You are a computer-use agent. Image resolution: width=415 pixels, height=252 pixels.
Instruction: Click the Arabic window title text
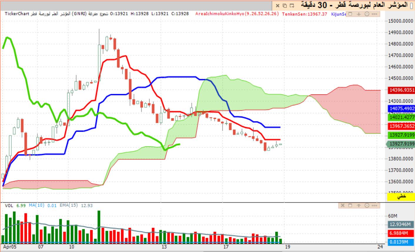[354, 5]
